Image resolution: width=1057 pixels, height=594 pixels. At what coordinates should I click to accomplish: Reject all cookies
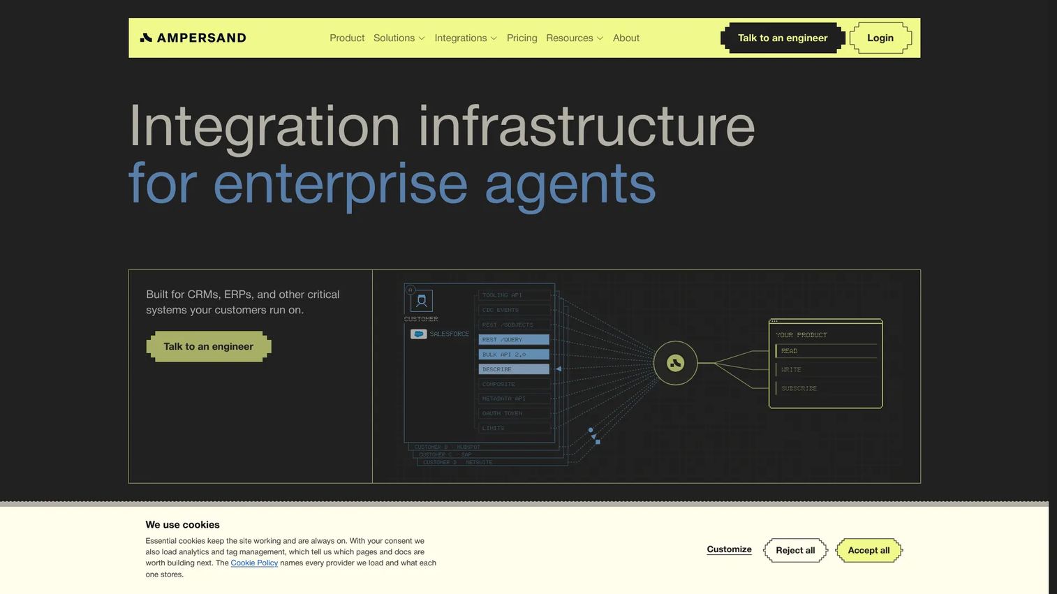tap(795, 550)
